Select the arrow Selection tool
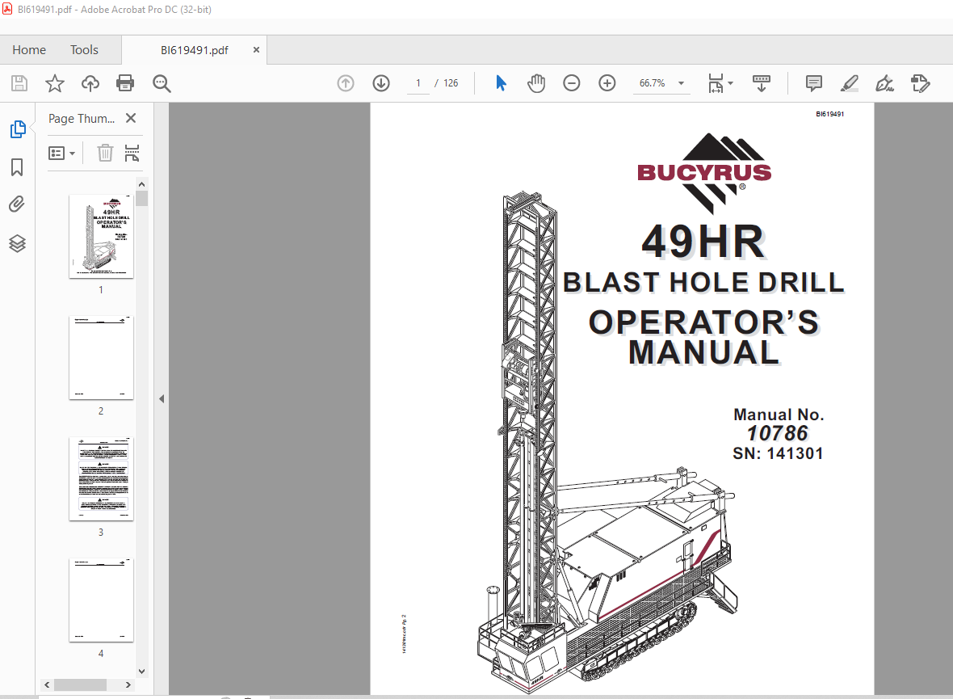Viewport: 953px width, 699px height. pyautogui.click(x=501, y=82)
